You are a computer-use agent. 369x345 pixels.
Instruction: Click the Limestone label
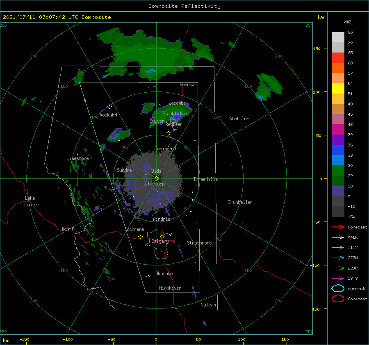pos(77,158)
